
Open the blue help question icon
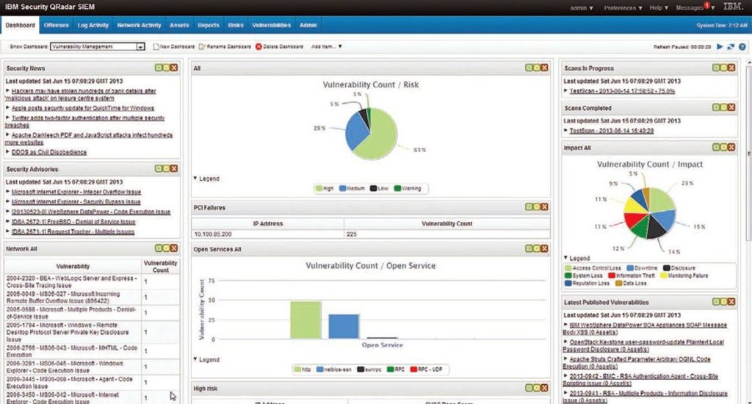click(742, 46)
